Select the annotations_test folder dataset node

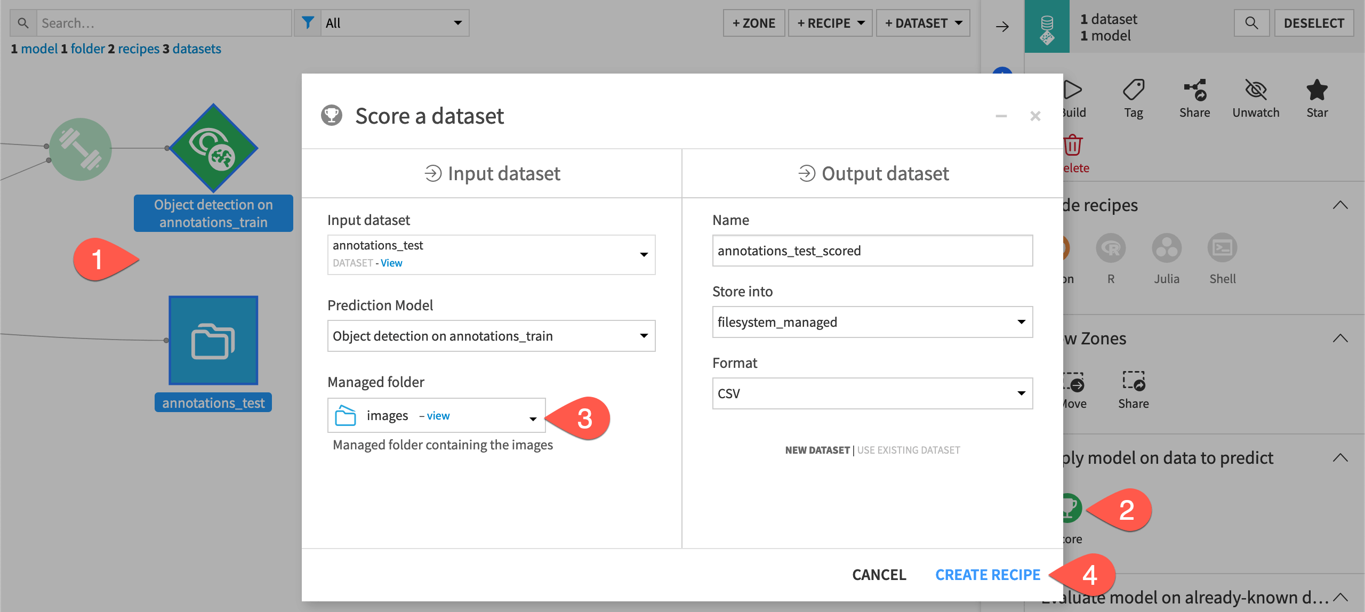click(213, 340)
